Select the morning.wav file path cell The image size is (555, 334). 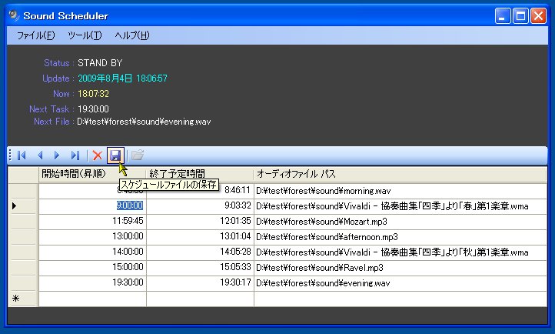coord(400,191)
